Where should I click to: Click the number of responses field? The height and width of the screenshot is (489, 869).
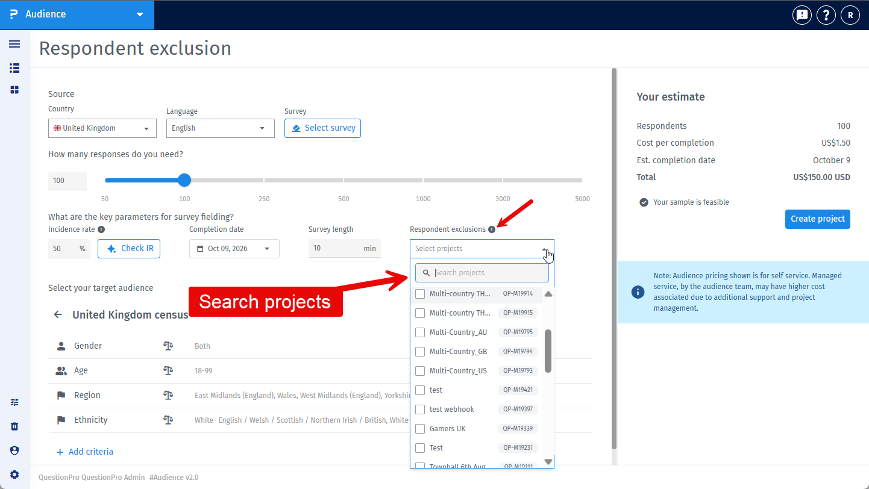67,181
